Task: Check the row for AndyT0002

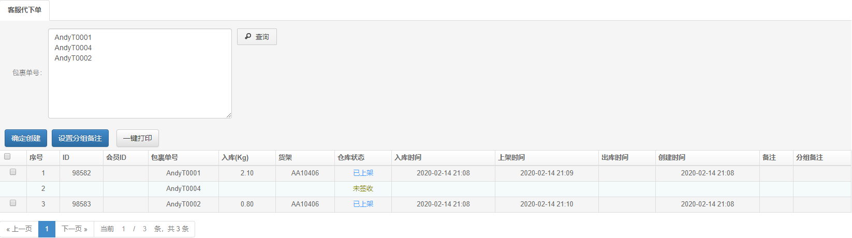Action: coord(13,203)
